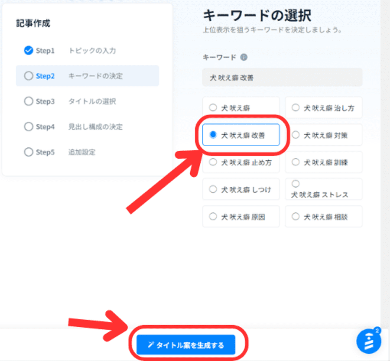The image size is (390, 361).
Task: Choose 犬 吠え癖 訓練 keyword
Action: [x=324, y=162]
